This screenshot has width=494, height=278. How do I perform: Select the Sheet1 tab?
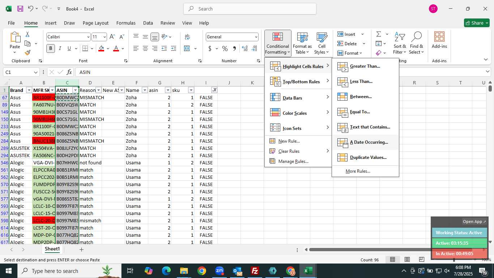point(52,249)
